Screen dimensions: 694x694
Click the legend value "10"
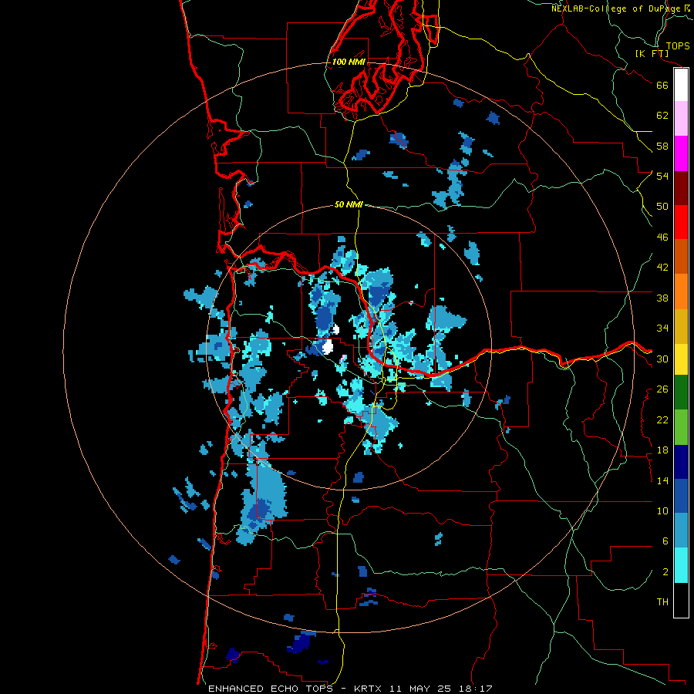662,511
